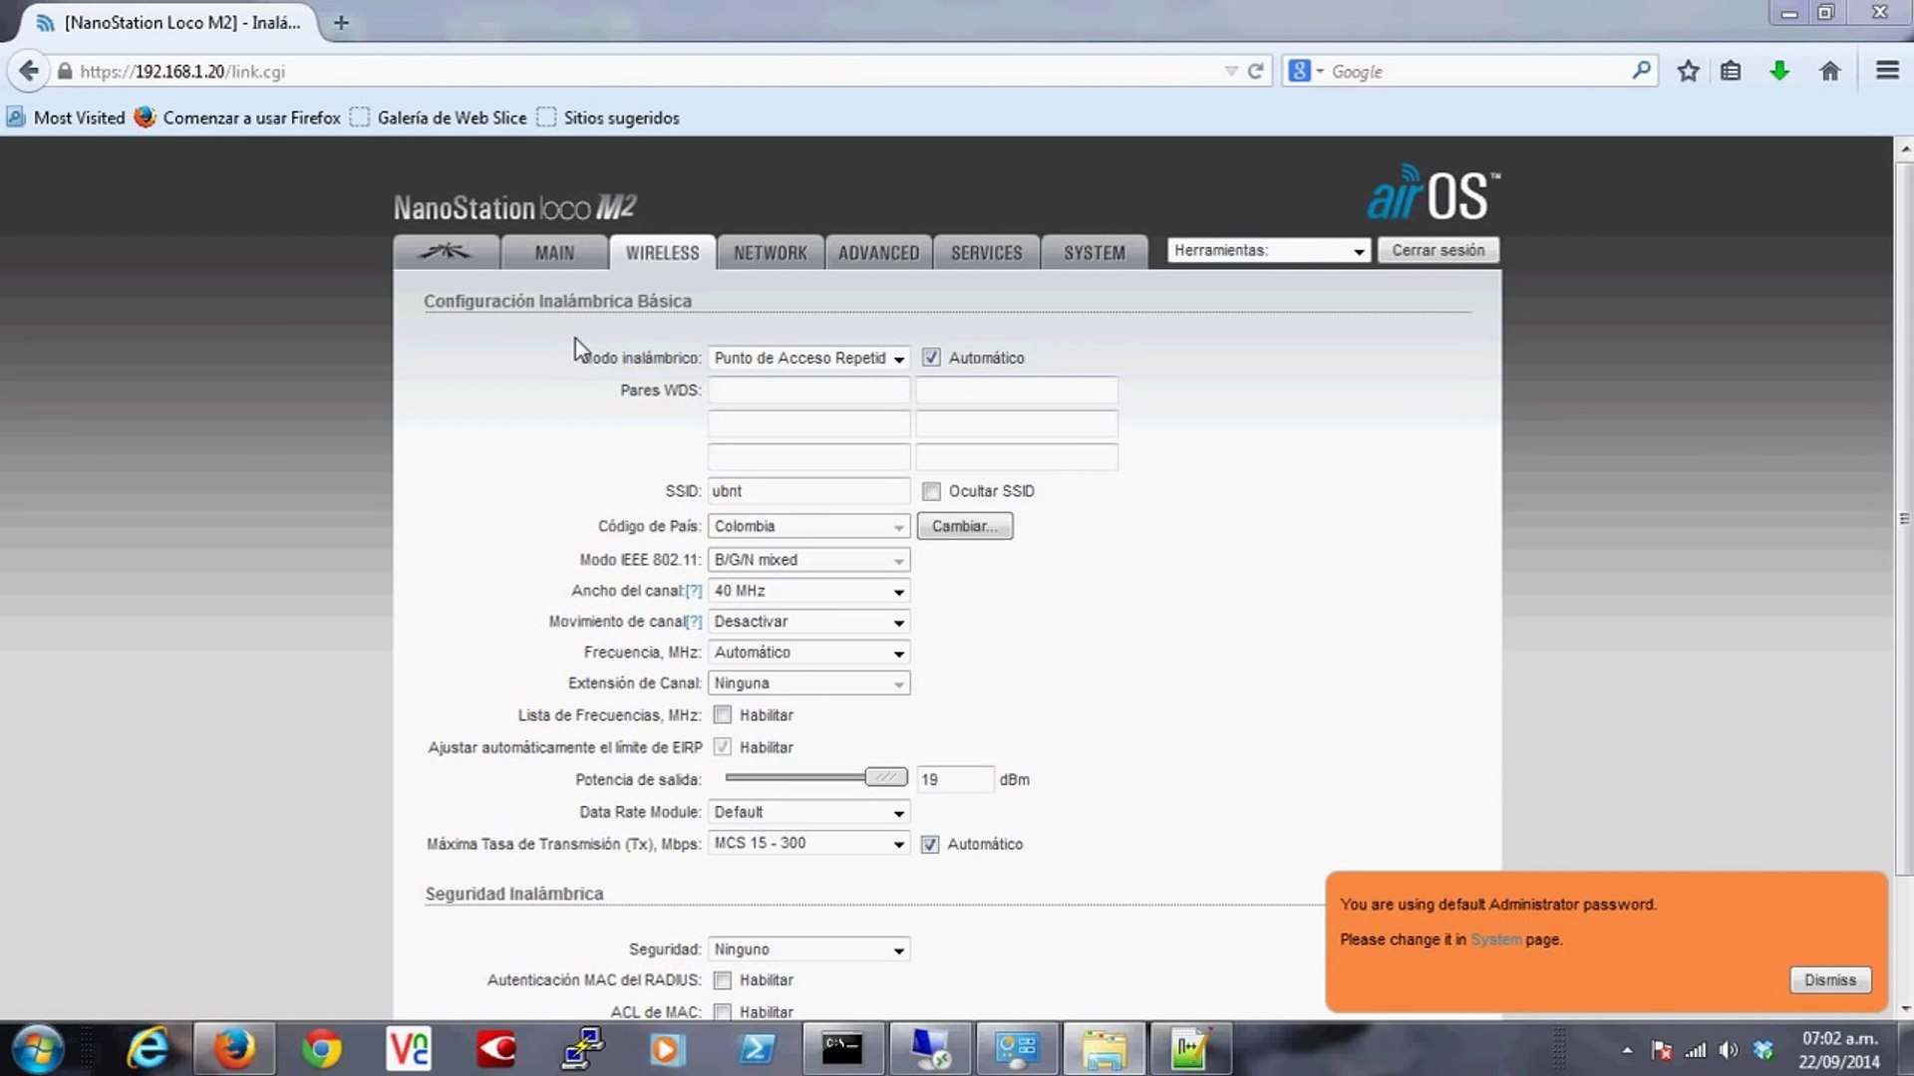Open the command prompt taskbar icon
This screenshot has width=1914, height=1076.
pos(841,1049)
